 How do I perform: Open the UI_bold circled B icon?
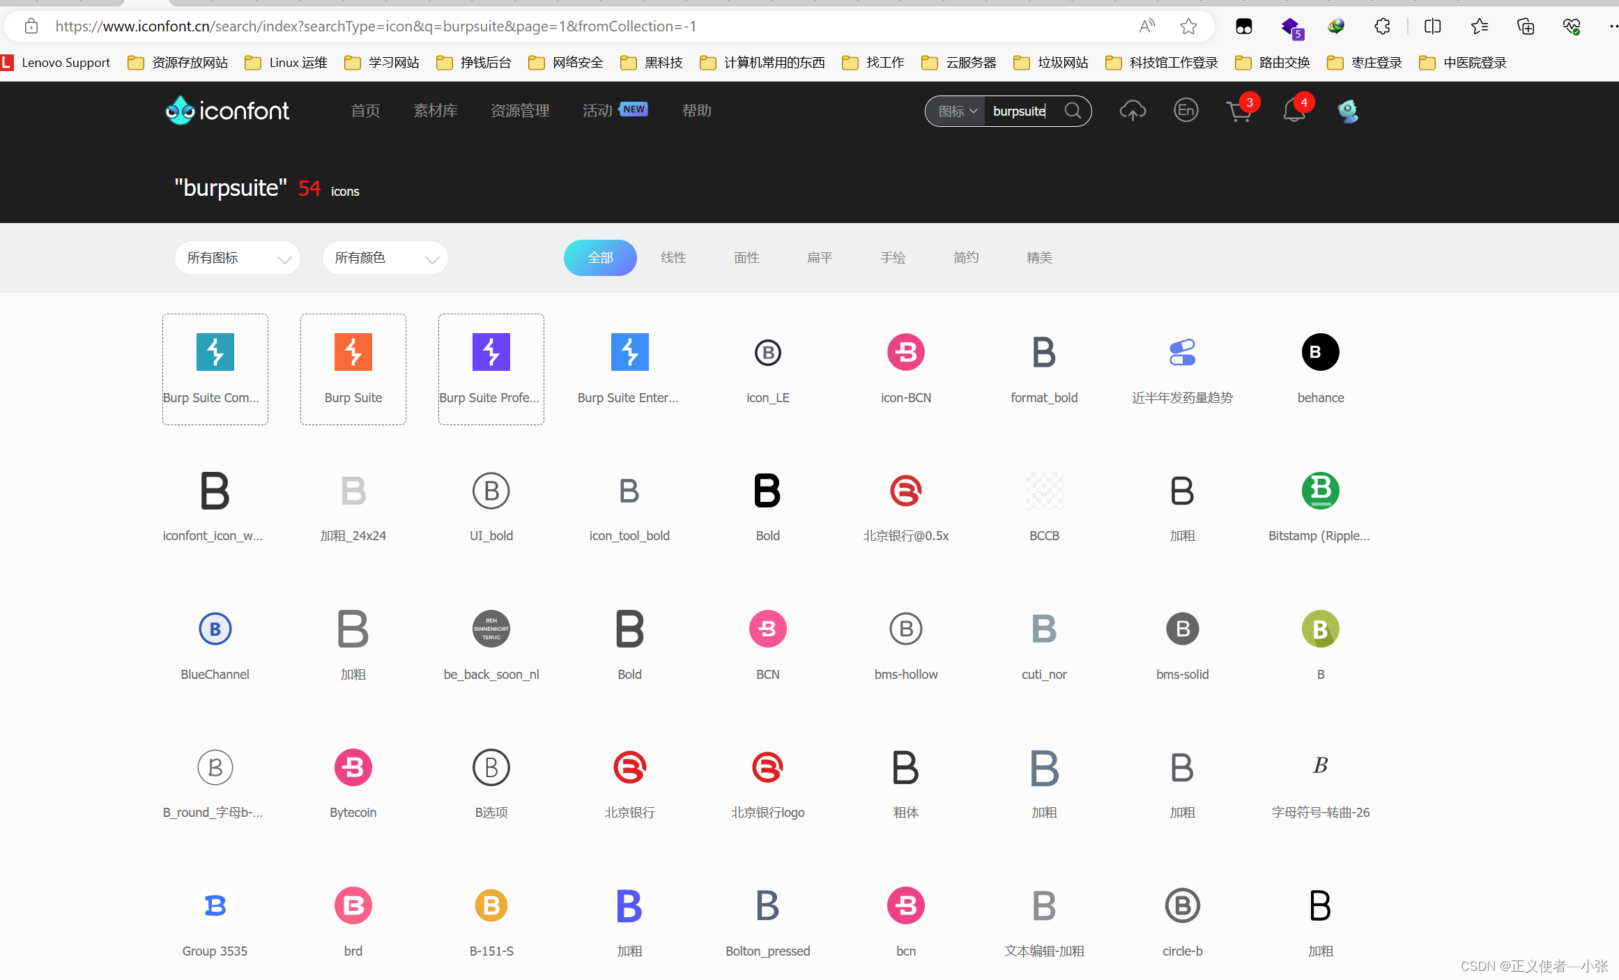pos(491,491)
